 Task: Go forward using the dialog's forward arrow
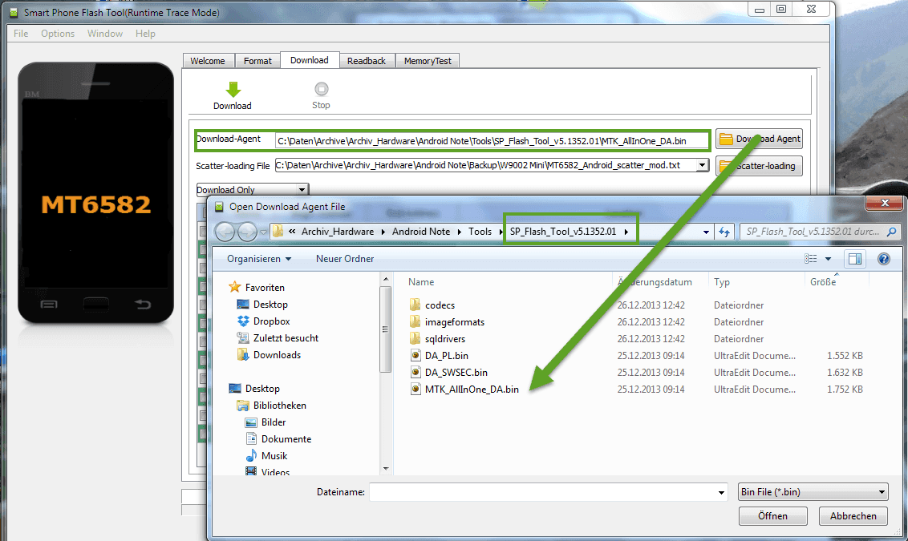pyautogui.click(x=247, y=232)
